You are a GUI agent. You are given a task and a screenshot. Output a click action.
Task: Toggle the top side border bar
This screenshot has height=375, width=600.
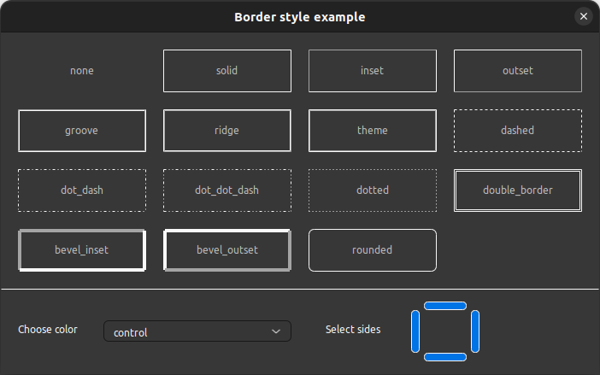[x=445, y=306]
